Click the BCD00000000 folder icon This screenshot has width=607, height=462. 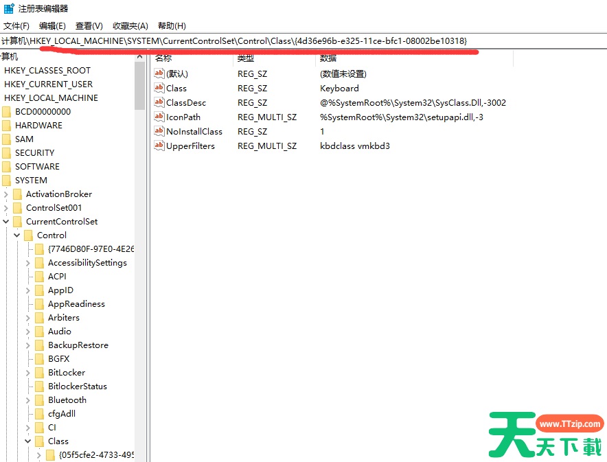[7, 112]
